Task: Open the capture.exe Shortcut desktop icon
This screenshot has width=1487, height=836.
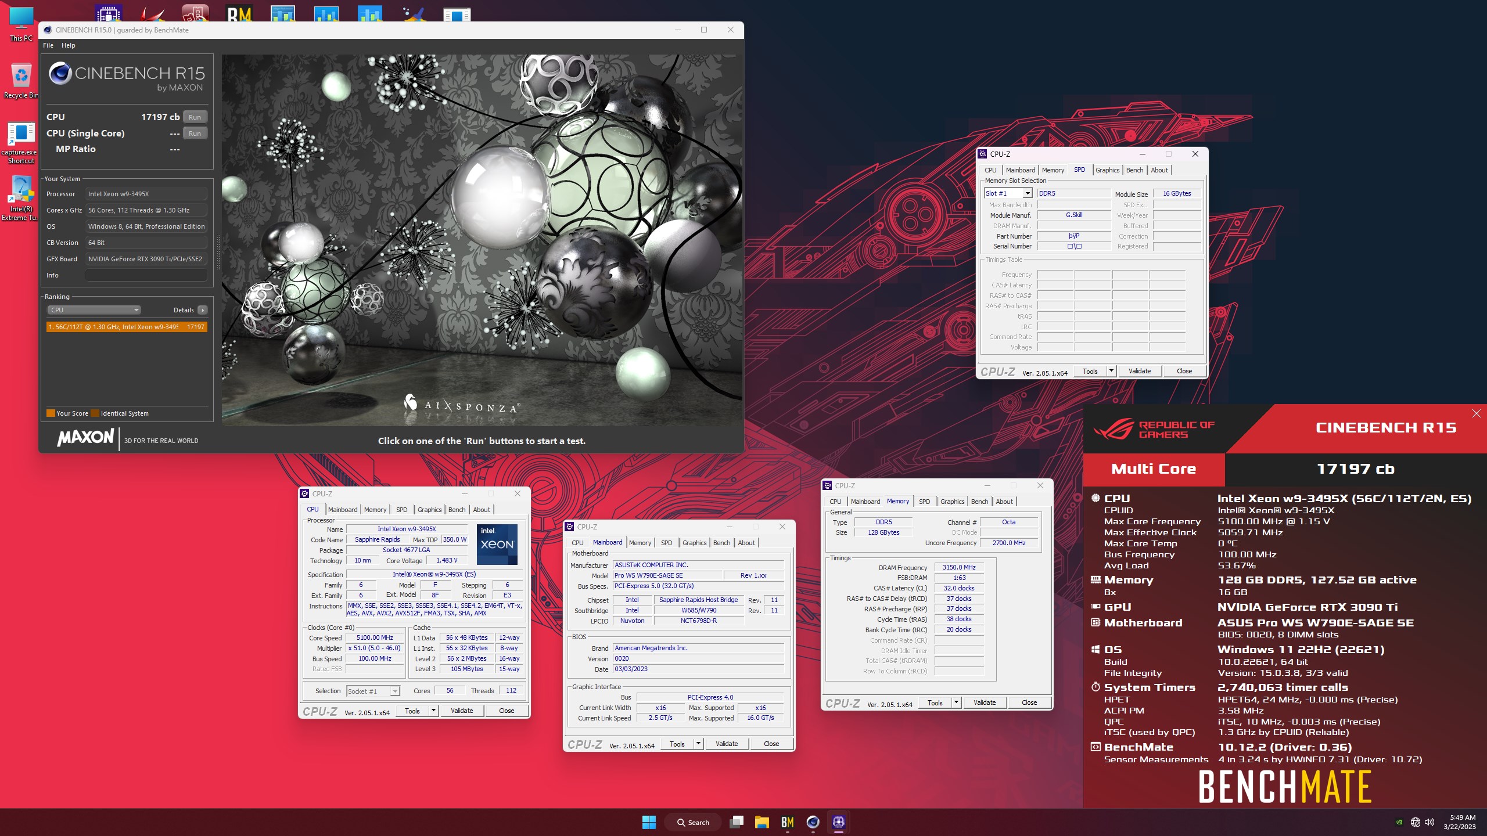Action: pyautogui.click(x=21, y=143)
